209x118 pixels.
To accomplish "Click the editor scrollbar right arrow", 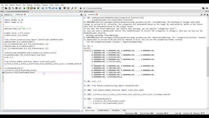I will click(82, 110).
